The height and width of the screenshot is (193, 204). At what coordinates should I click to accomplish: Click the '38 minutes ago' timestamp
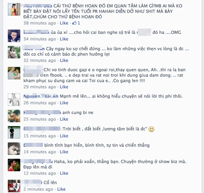40,23
